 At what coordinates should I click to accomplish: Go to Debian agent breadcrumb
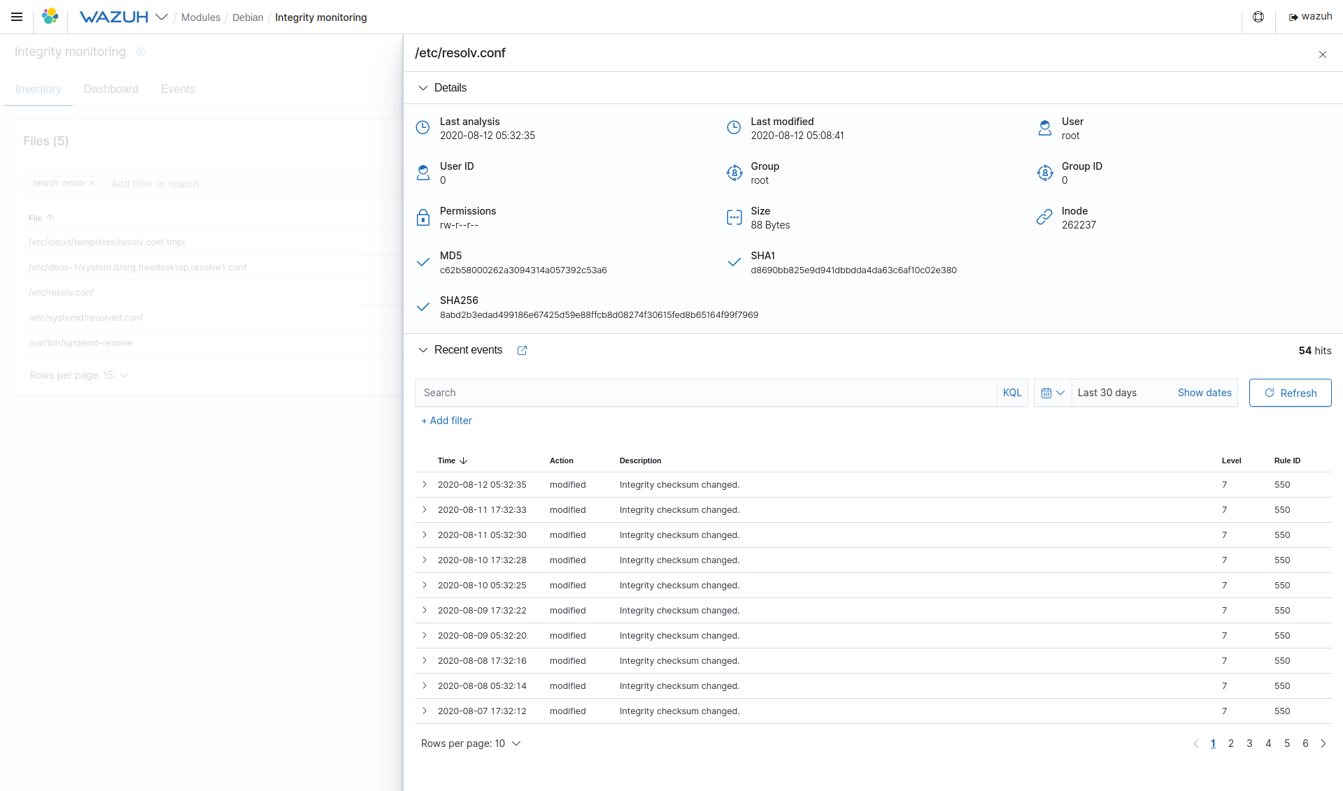point(248,17)
